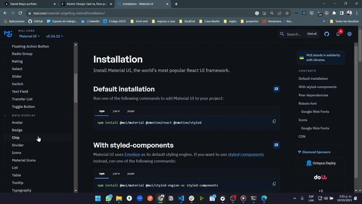Open the front end bookmarks folder
The width and height of the screenshot is (362, 204).
139,22
